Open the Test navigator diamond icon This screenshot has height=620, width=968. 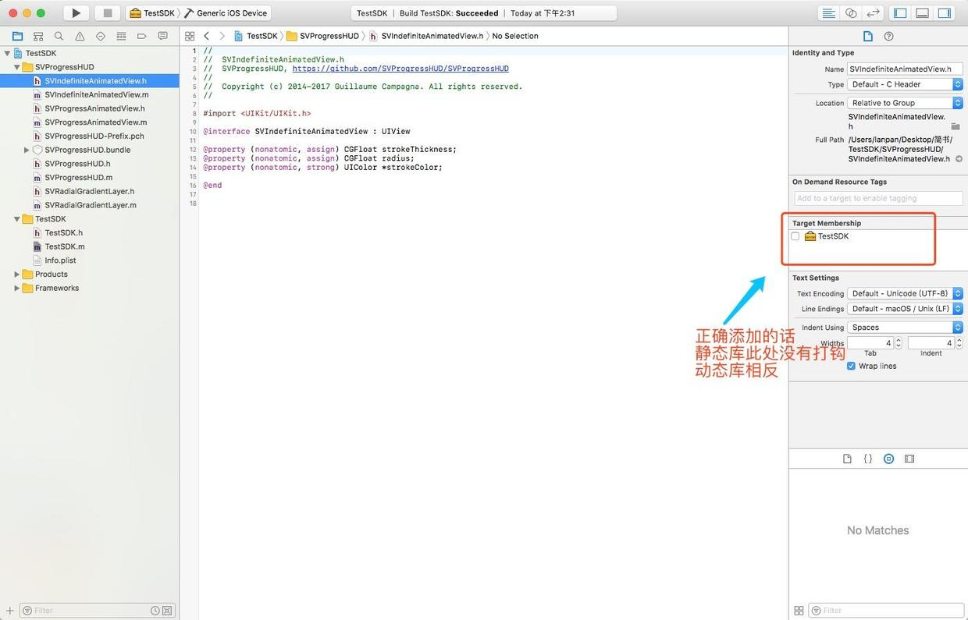coord(101,36)
